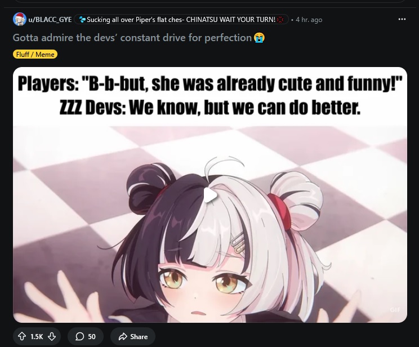Open the u/BLACC_GYE user profile link
This screenshot has width=419, height=347.
[50, 20]
